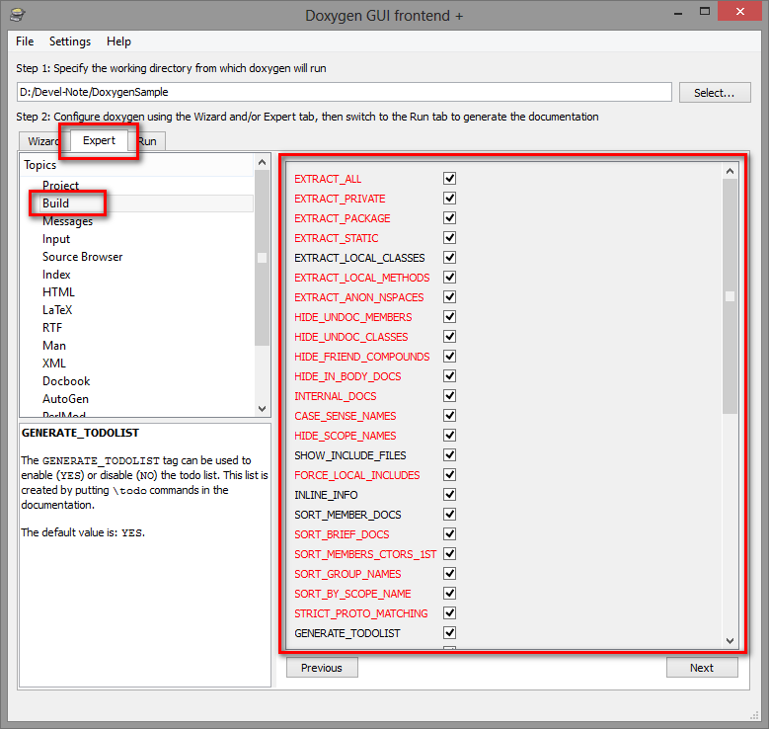Select the Build topic
Screen dimensions: 769x729
click(55, 203)
